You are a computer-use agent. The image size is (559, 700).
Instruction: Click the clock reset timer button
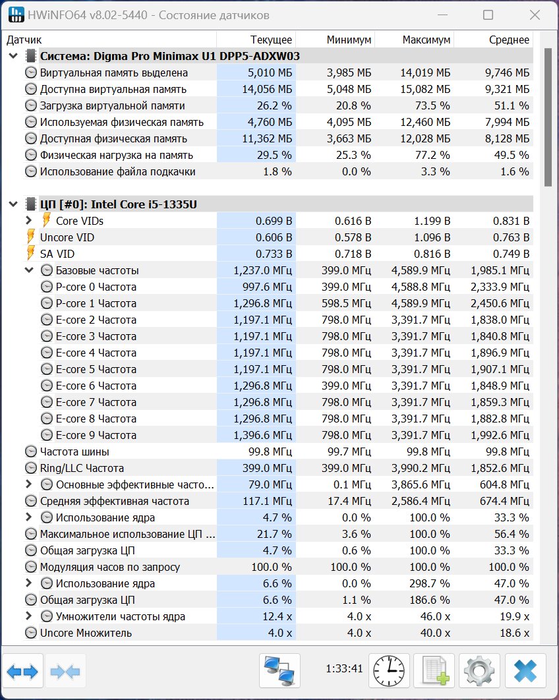[x=389, y=671]
